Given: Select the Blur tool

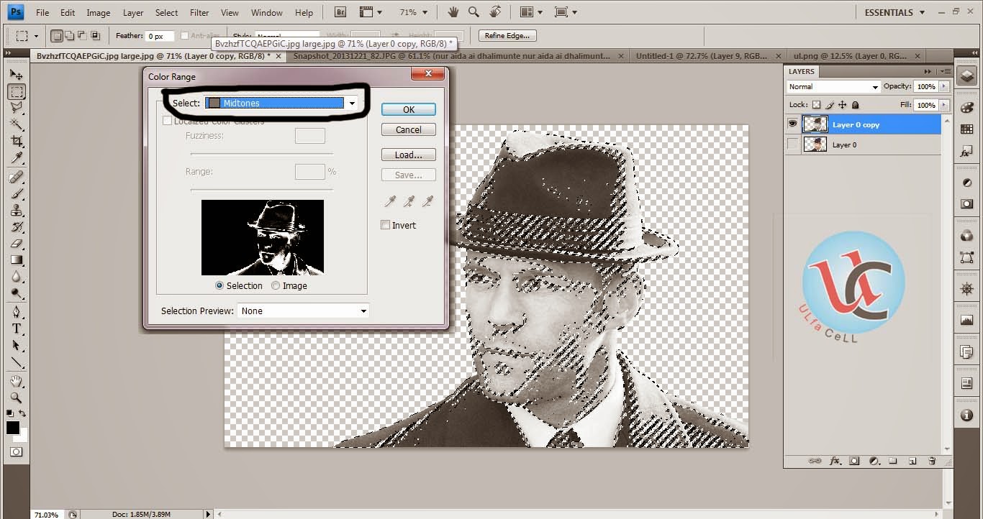Looking at the screenshot, I should coord(16,276).
